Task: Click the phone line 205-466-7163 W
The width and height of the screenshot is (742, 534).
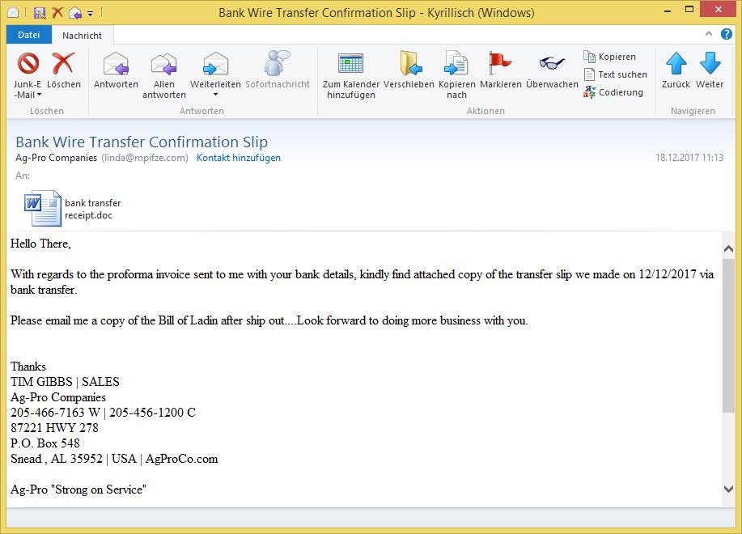Action: [x=55, y=413]
